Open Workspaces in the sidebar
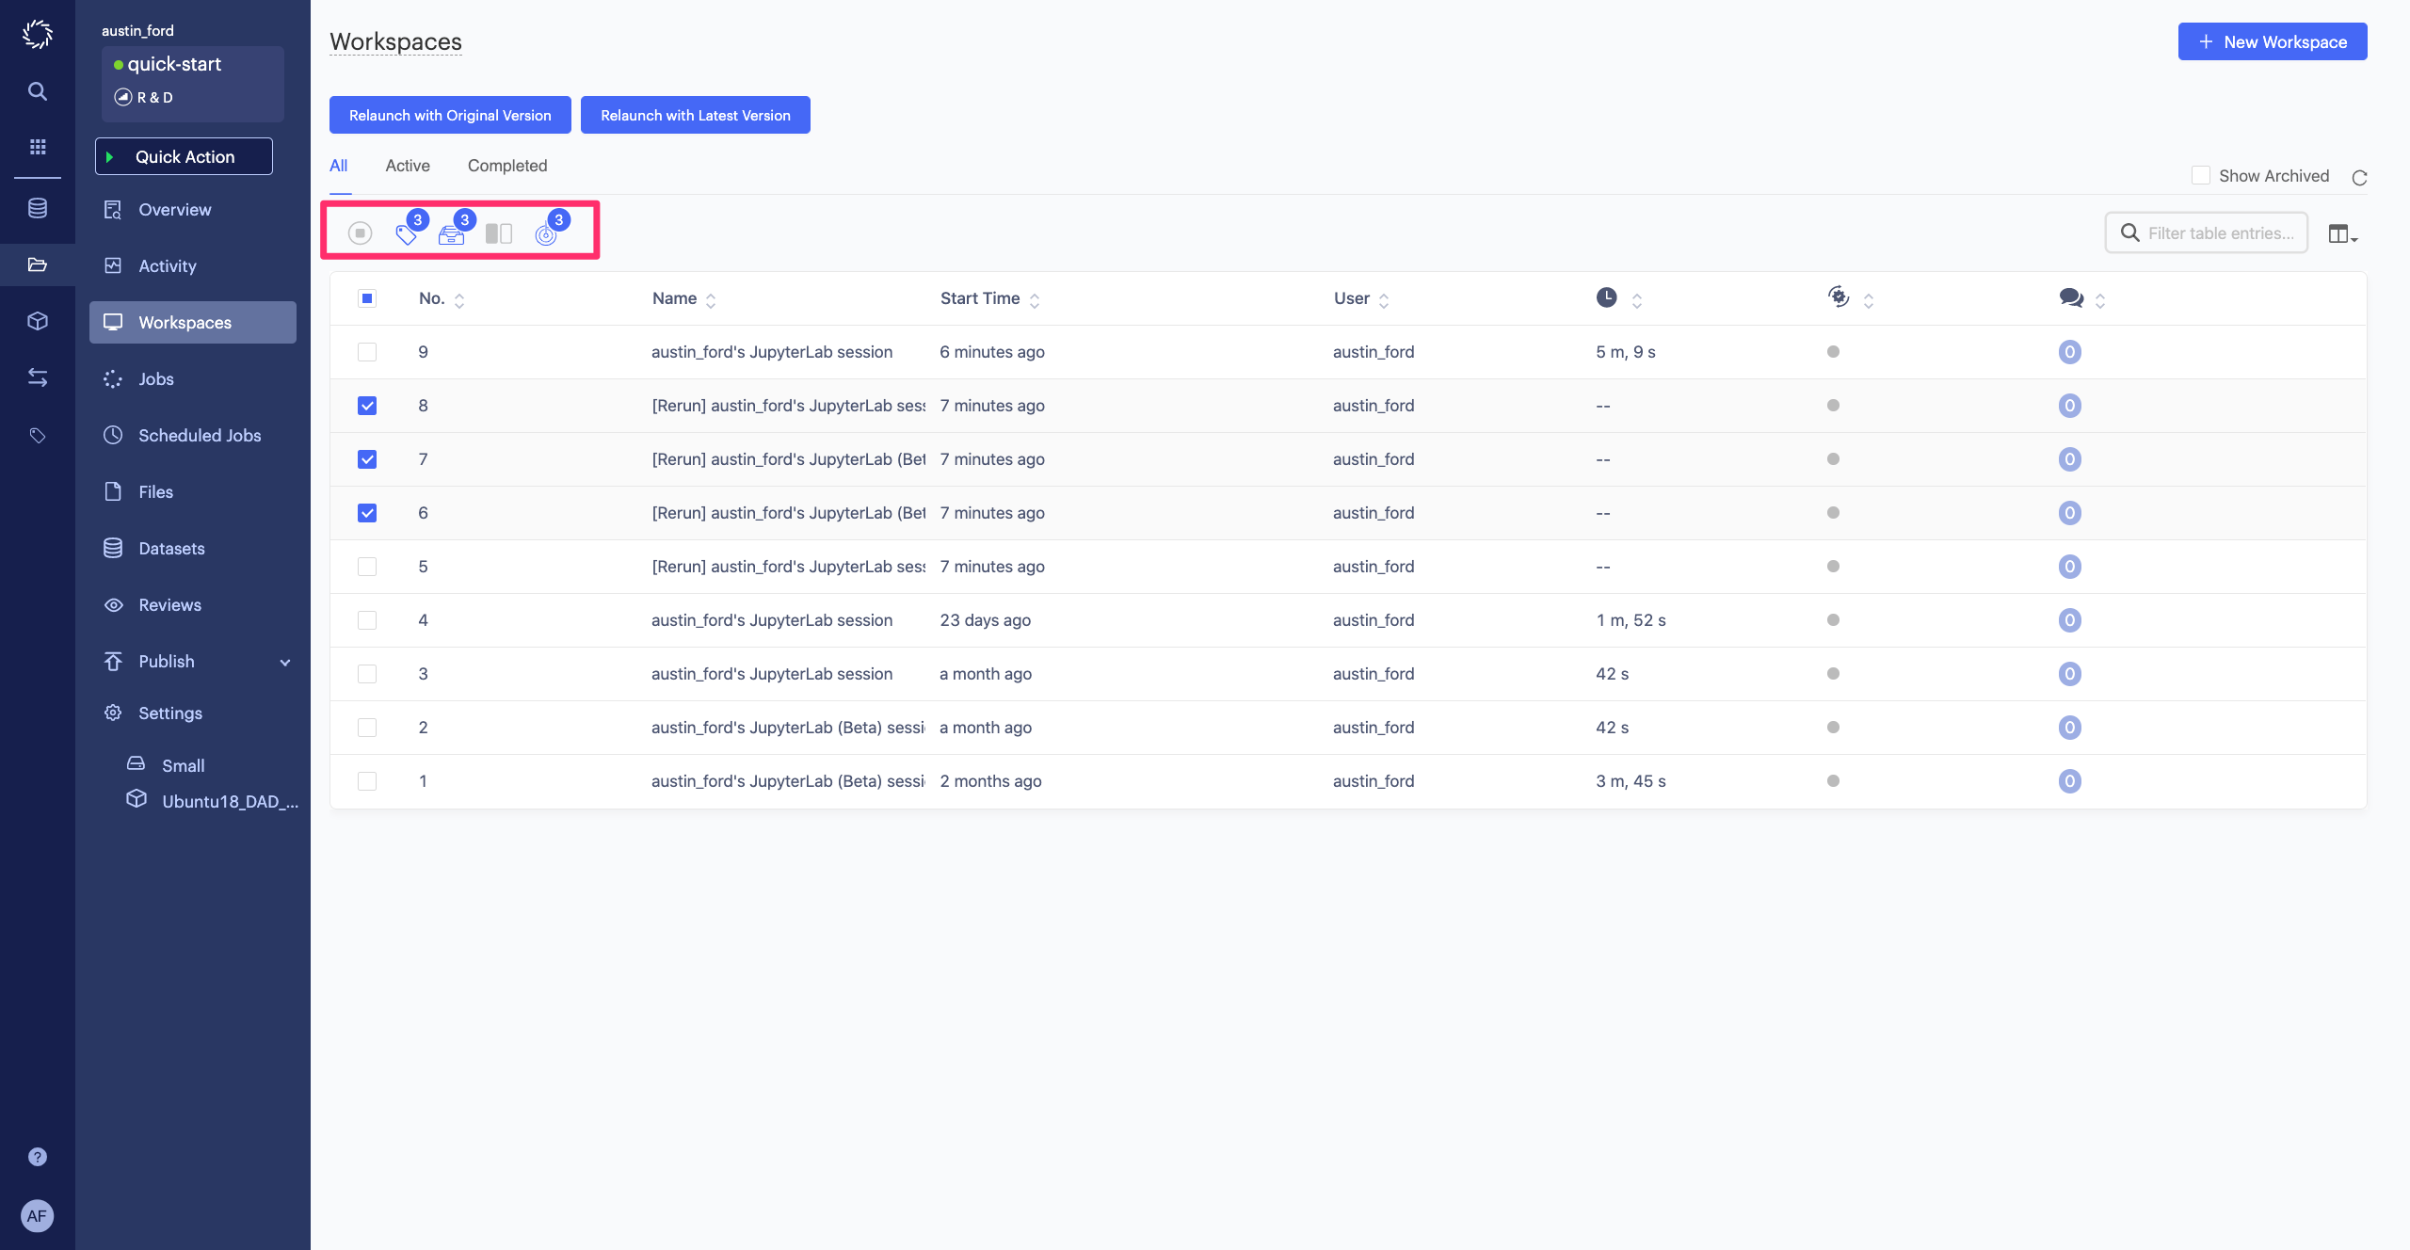Image resolution: width=2410 pixels, height=1250 pixels. click(x=193, y=323)
